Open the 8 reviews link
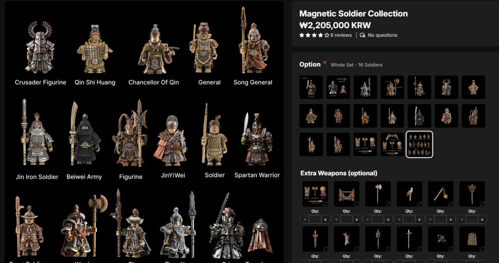 point(341,35)
